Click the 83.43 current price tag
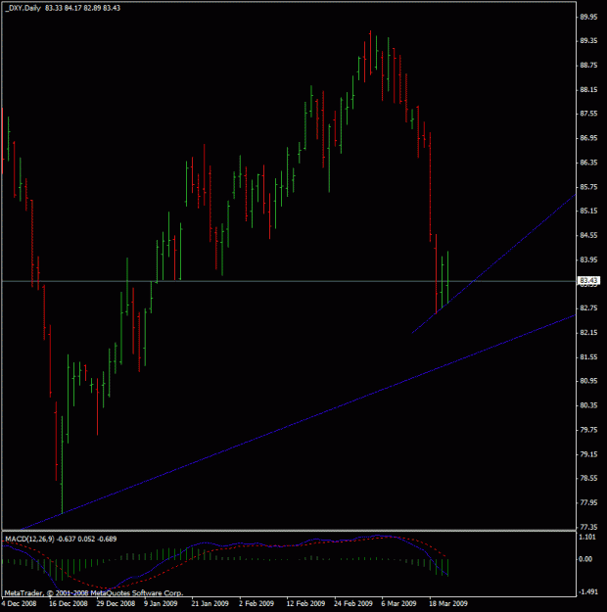 [588, 281]
